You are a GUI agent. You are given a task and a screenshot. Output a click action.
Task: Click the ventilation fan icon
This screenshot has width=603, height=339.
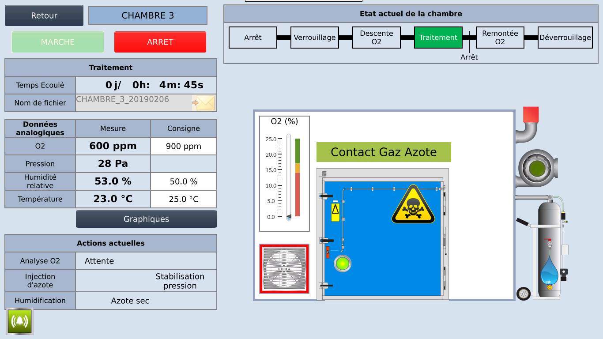coord(284,268)
